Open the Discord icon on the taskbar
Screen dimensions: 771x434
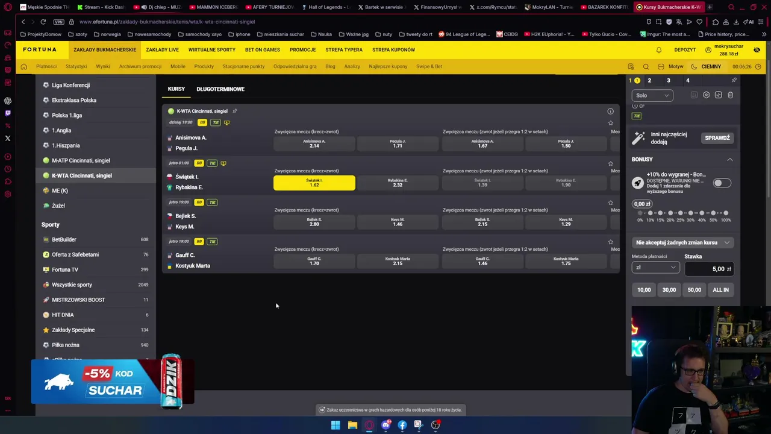coord(386,425)
